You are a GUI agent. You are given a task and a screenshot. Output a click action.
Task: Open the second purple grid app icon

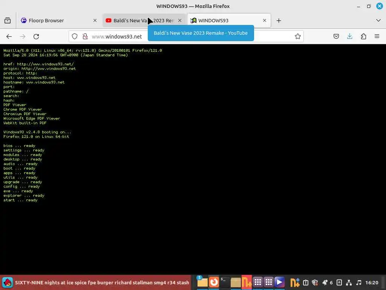(268, 282)
